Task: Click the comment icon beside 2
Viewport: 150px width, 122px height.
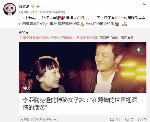Action: pyautogui.click(x=127, y=119)
